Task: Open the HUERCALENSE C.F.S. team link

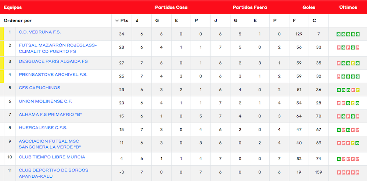Action: tap(43, 128)
